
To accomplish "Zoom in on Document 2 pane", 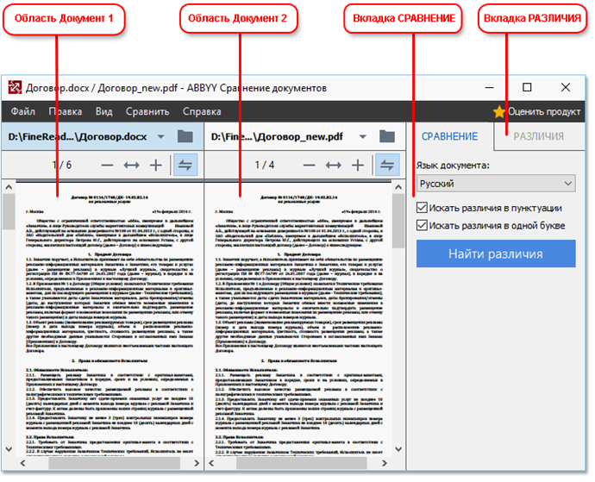I will (358, 165).
